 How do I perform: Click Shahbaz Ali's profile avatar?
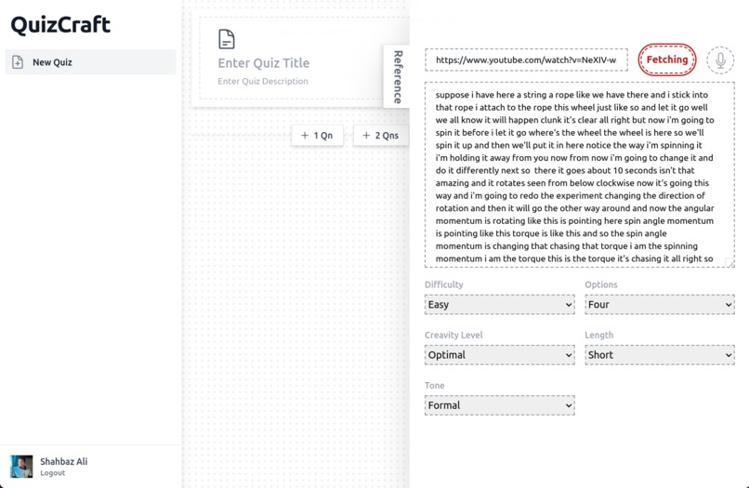click(21, 467)
